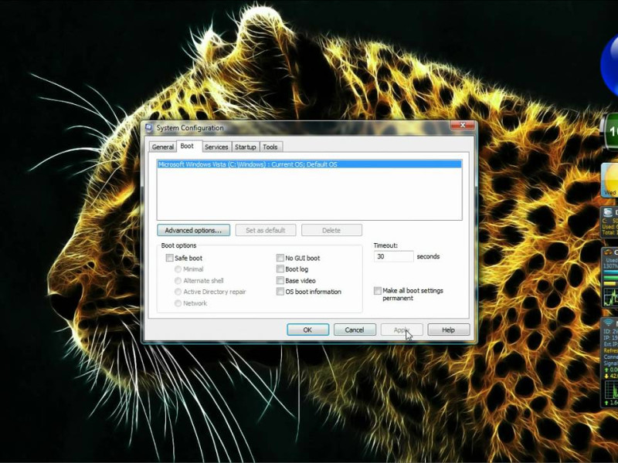Enable the No GUI boot checkbox
This screenshot has width=618, height=463.
click(280, 258)
